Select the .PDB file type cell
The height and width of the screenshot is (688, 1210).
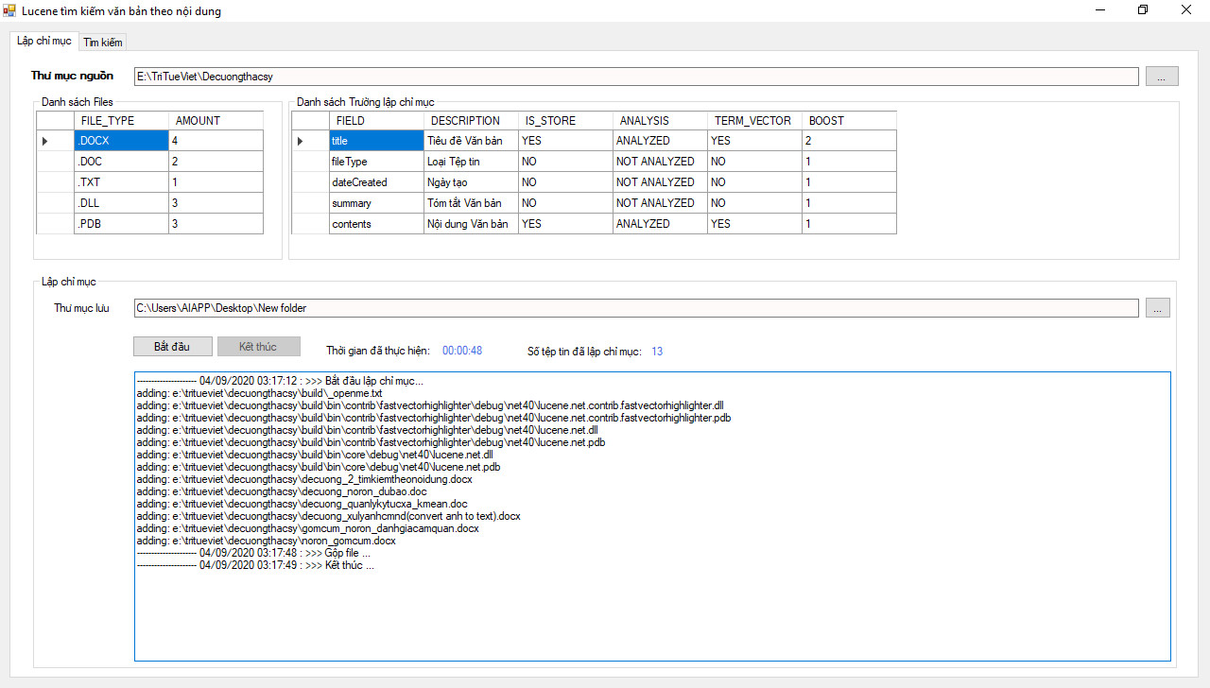click(x=122, y=224)
